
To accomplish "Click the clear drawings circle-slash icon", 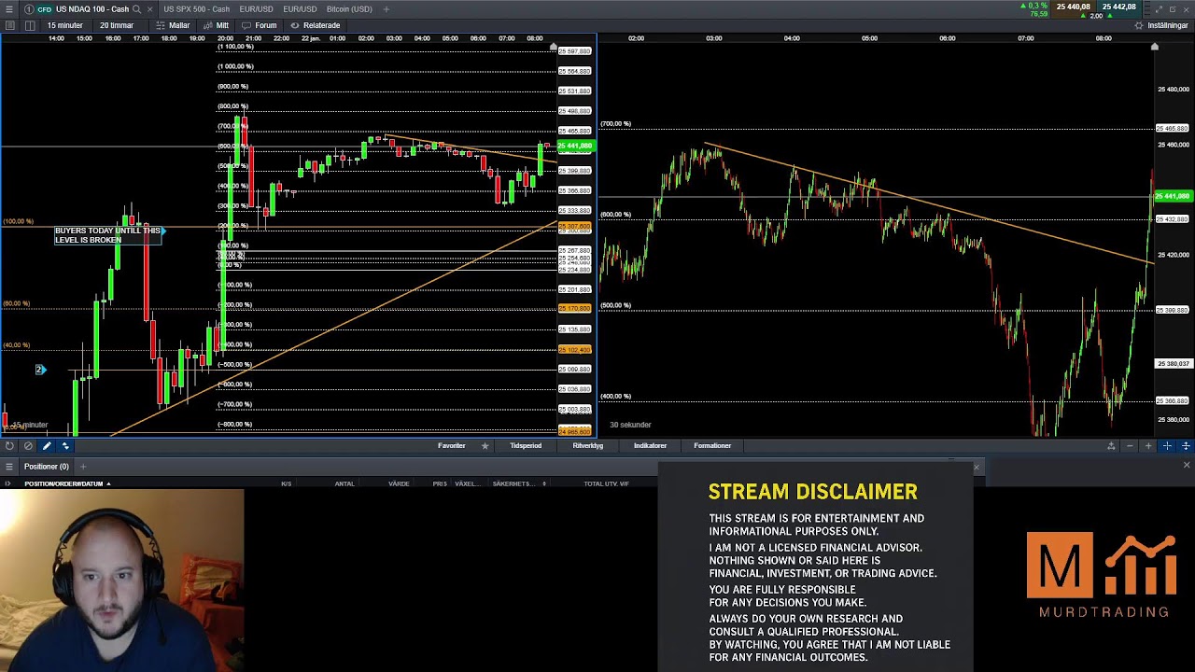I will tap(28, 446).
